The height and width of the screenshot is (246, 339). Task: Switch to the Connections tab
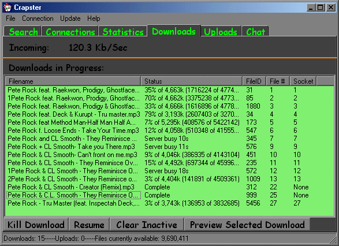coord(70,32)
